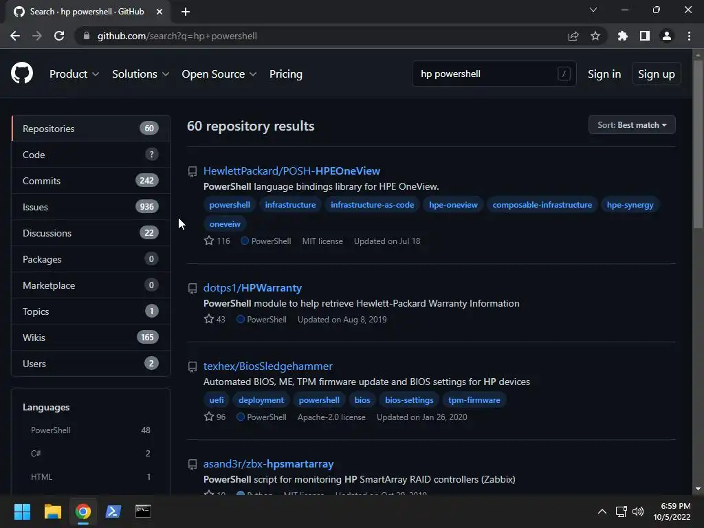Screen dimensions: 704x528
Task: Close the GitHub search tab
Action: click(x=159, y=12)
